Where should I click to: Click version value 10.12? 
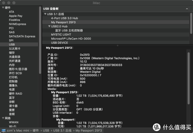[x=83, y=62]
